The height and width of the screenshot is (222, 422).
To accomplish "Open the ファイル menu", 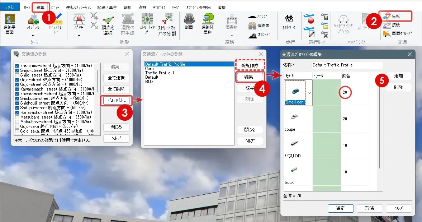I will click(10, 7).
